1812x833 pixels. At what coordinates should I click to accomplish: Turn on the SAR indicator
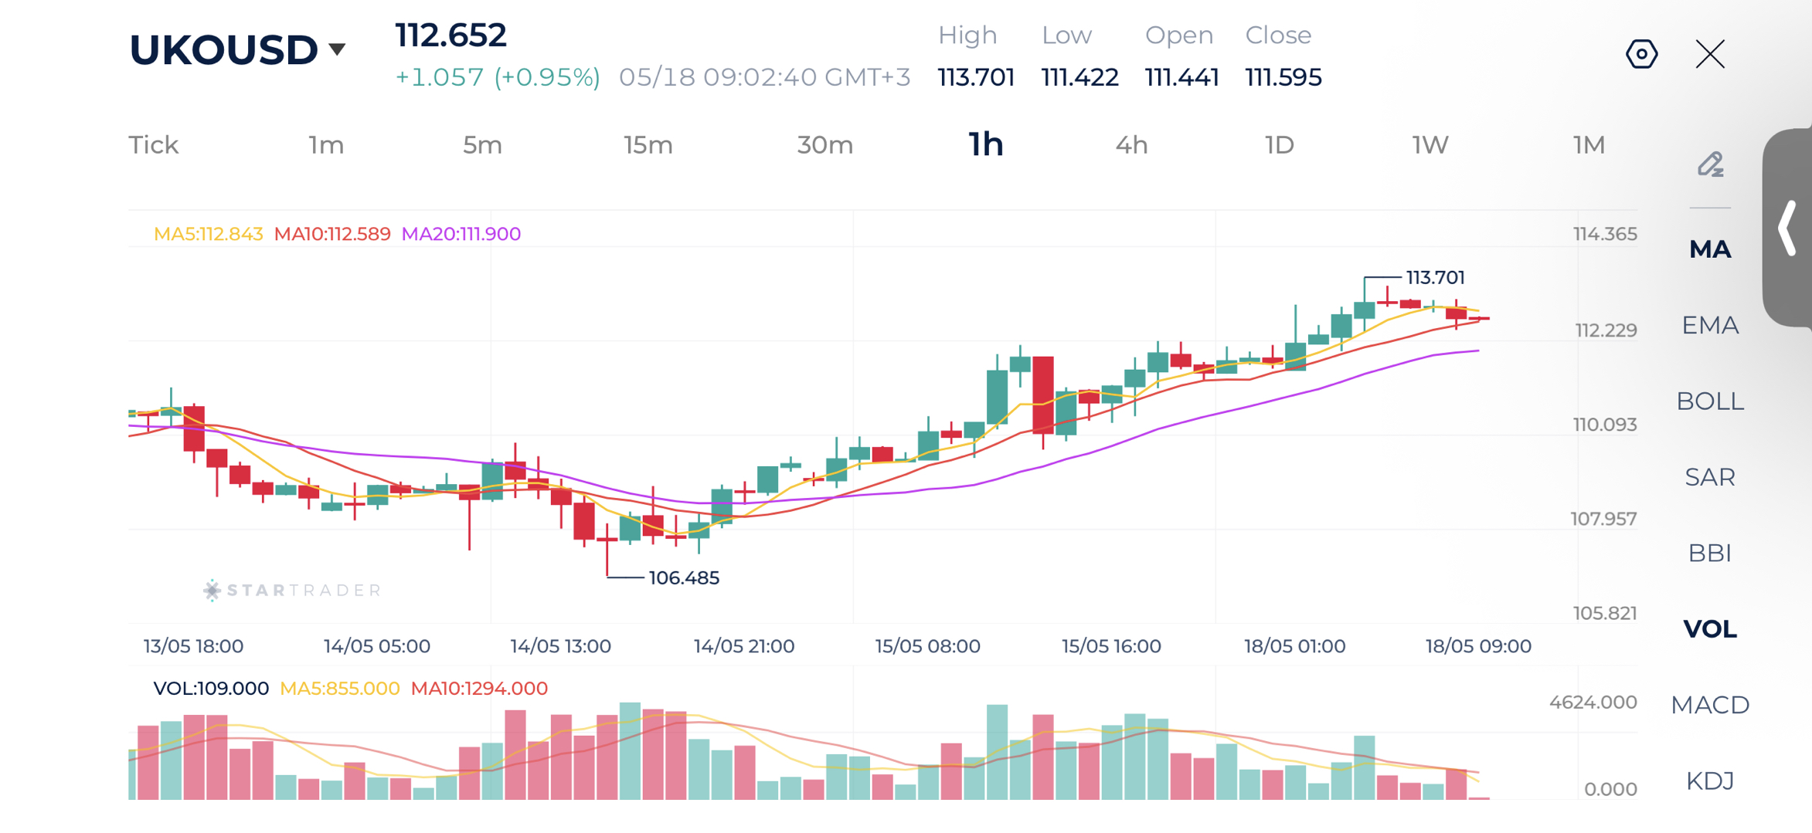click(1710, 477)
